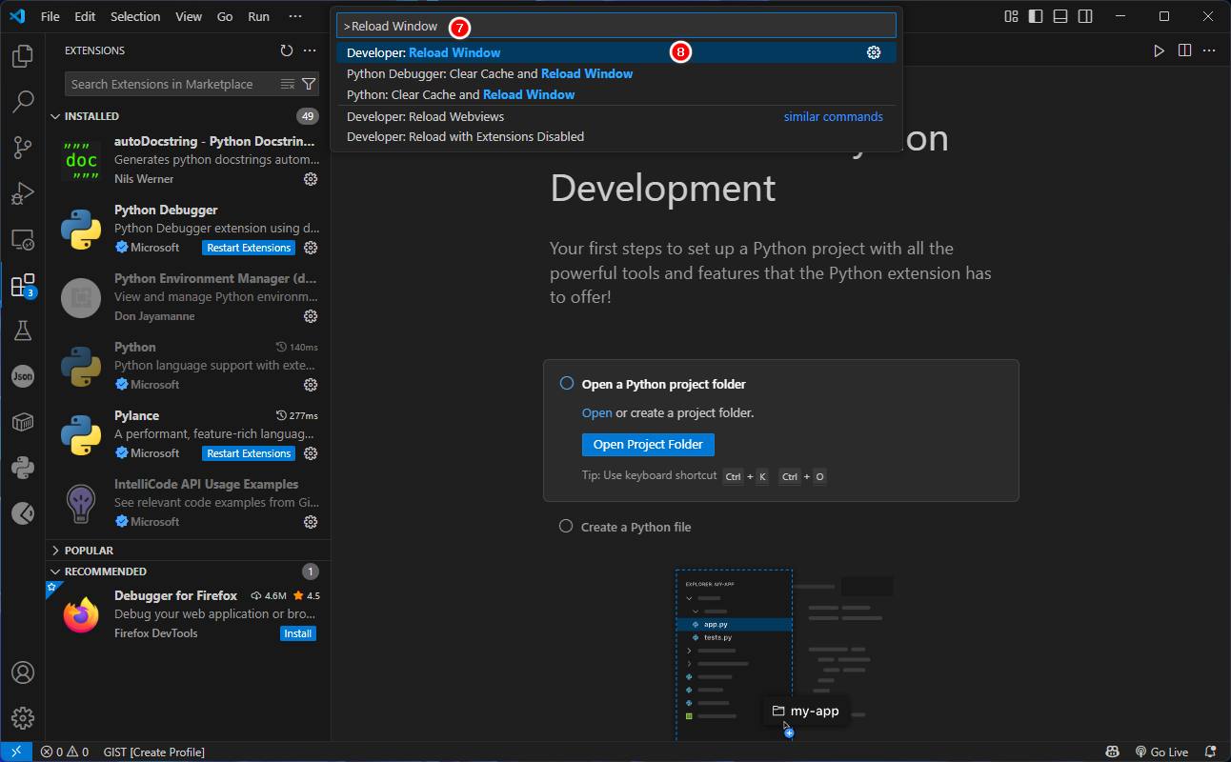This screenshot has height=762, width=1231.
Task: Open gear menu for autoDocstring extension
Action: [x=311, y=179]
